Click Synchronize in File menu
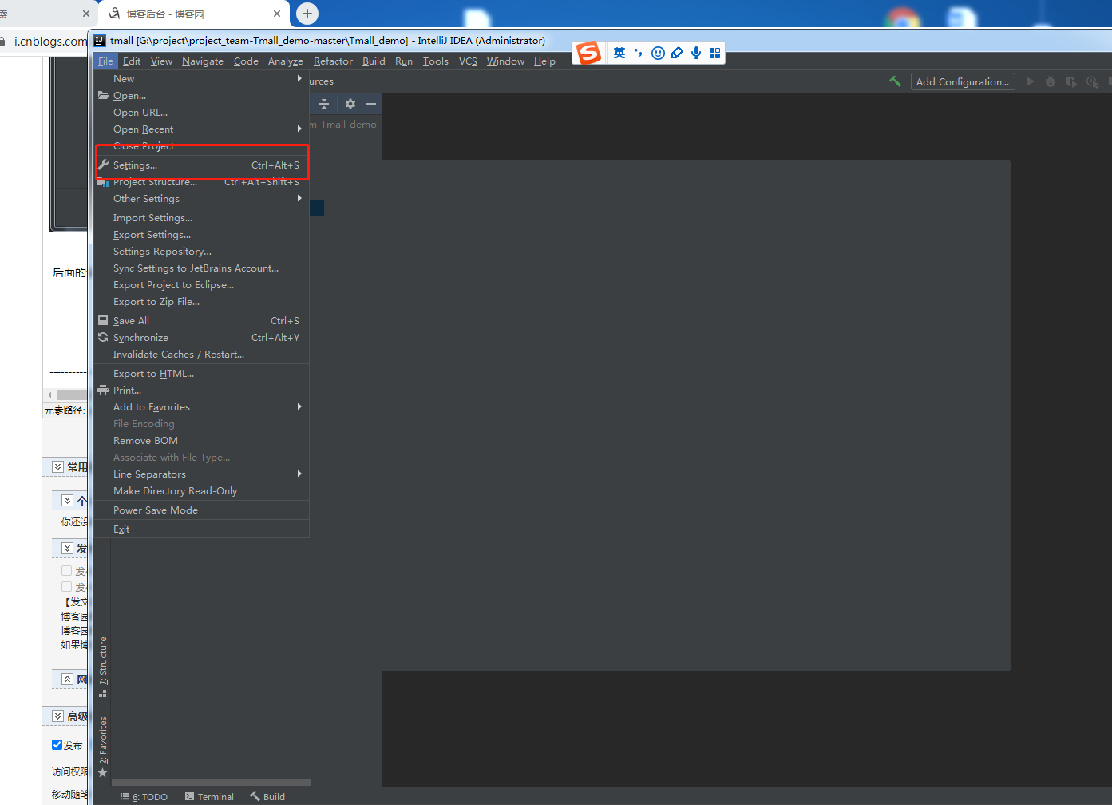Viewport: 1112px width, 805px height. [x=201, y=337]
